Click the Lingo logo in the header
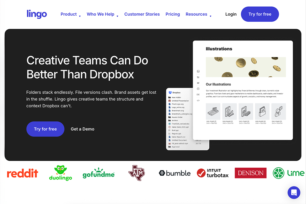Image resolution: width=306 pixels, height=204 pixels. click(37, 14)
